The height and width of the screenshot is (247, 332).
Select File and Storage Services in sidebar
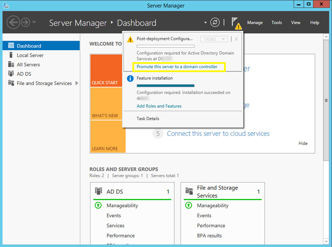pyautogui.click(x=41, y=83)
